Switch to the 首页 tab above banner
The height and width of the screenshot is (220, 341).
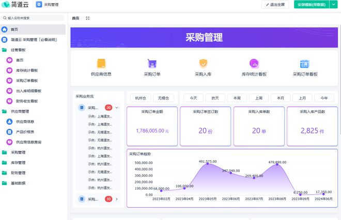(x=75, y=18)
